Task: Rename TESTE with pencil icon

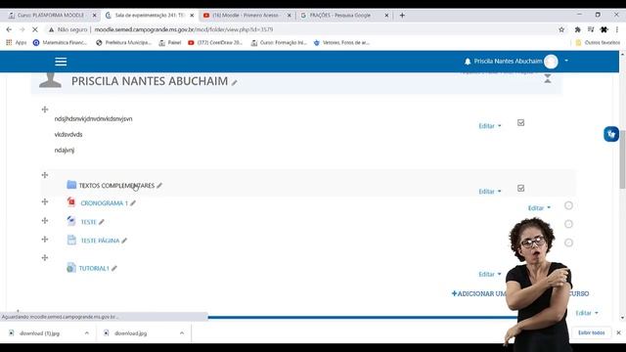Action: pos(102,222)
